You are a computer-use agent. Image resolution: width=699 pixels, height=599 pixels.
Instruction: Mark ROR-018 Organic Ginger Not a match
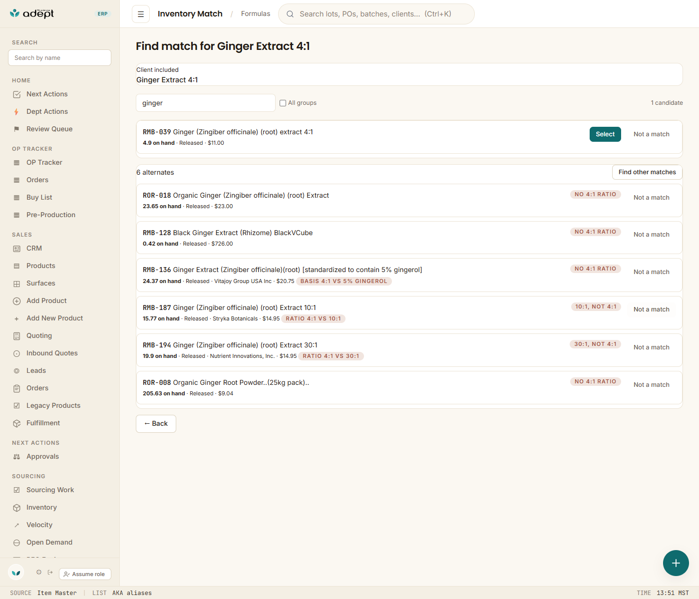[x=652, y=198]
